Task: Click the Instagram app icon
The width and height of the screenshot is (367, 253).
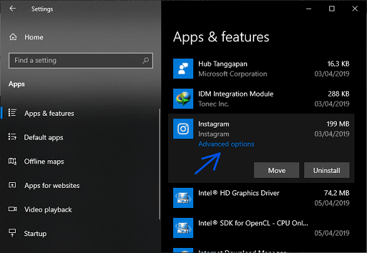Action: [x=183, y=129]
